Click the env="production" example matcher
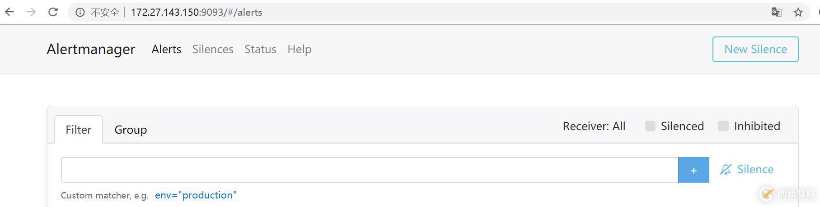The height and width of the screenshot is (207, 820). [195, 195]
